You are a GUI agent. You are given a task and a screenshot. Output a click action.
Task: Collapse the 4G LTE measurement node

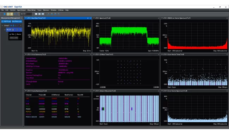coord(5,30)
